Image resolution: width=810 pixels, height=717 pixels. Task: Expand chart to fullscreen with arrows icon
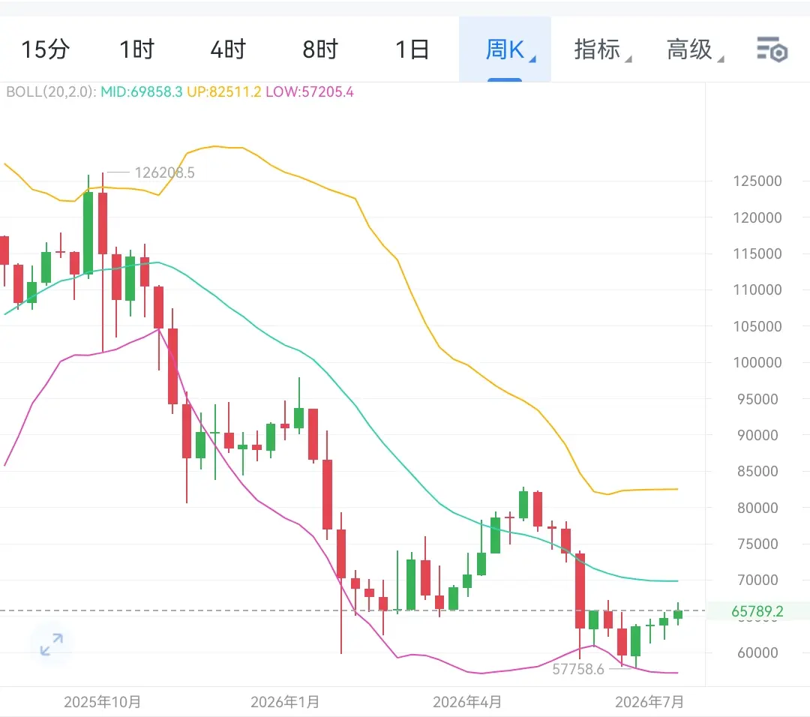(x=52, y=644)
